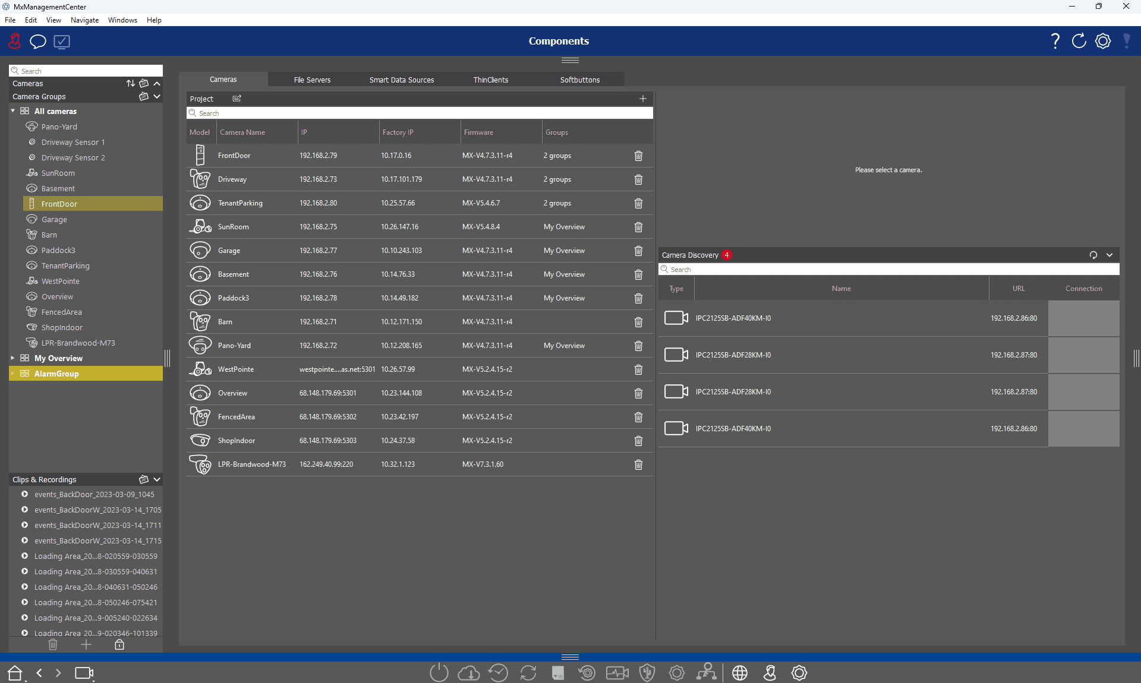The height and width of the screenshot is (683, 1141).
Task: Click the home icon at bottom left
Action: (15, 672)
